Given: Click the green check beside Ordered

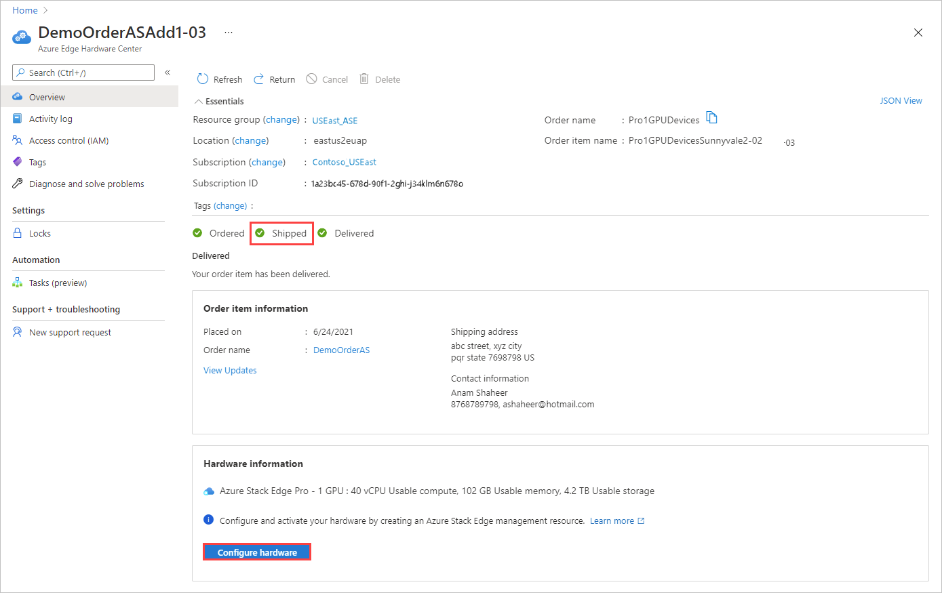Looking at the screenshot, I should pyautogui.click(x=197, y=233).
